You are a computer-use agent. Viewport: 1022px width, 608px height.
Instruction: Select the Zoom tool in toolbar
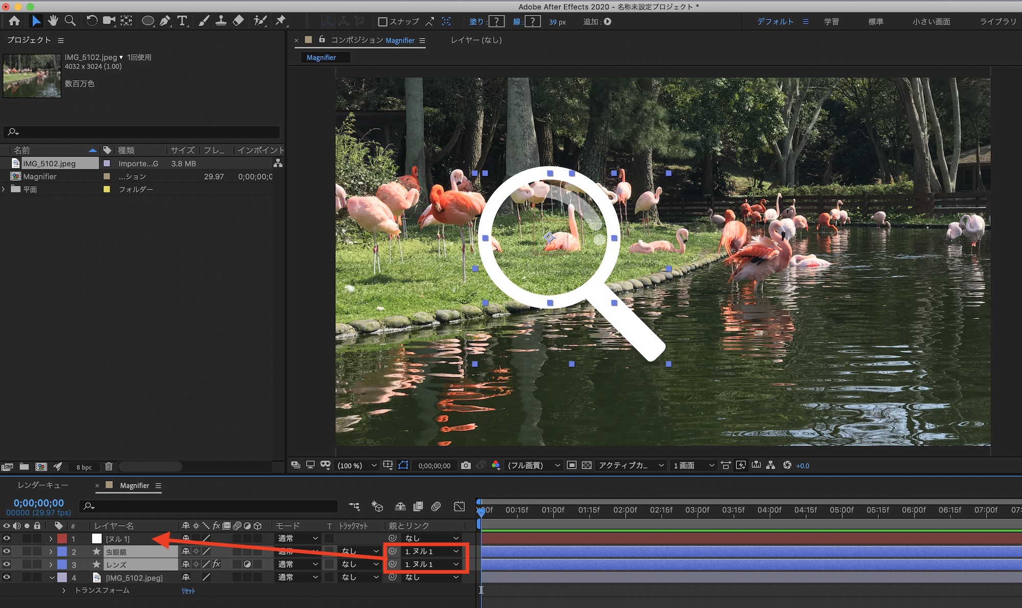(x=70, y=20)
